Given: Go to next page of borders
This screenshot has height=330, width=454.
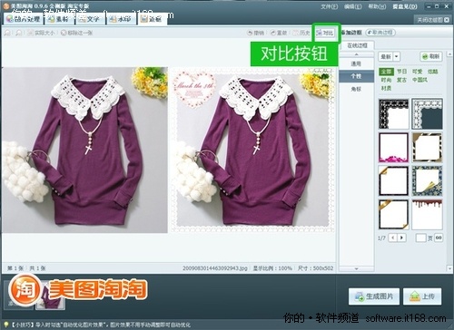Looking at the screenshot, I should (x=401, y=238).
